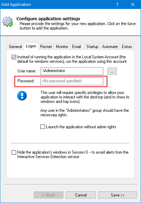Click the Save >> button
The height and width of the screenshot is (203, 141).
[118, 195]
